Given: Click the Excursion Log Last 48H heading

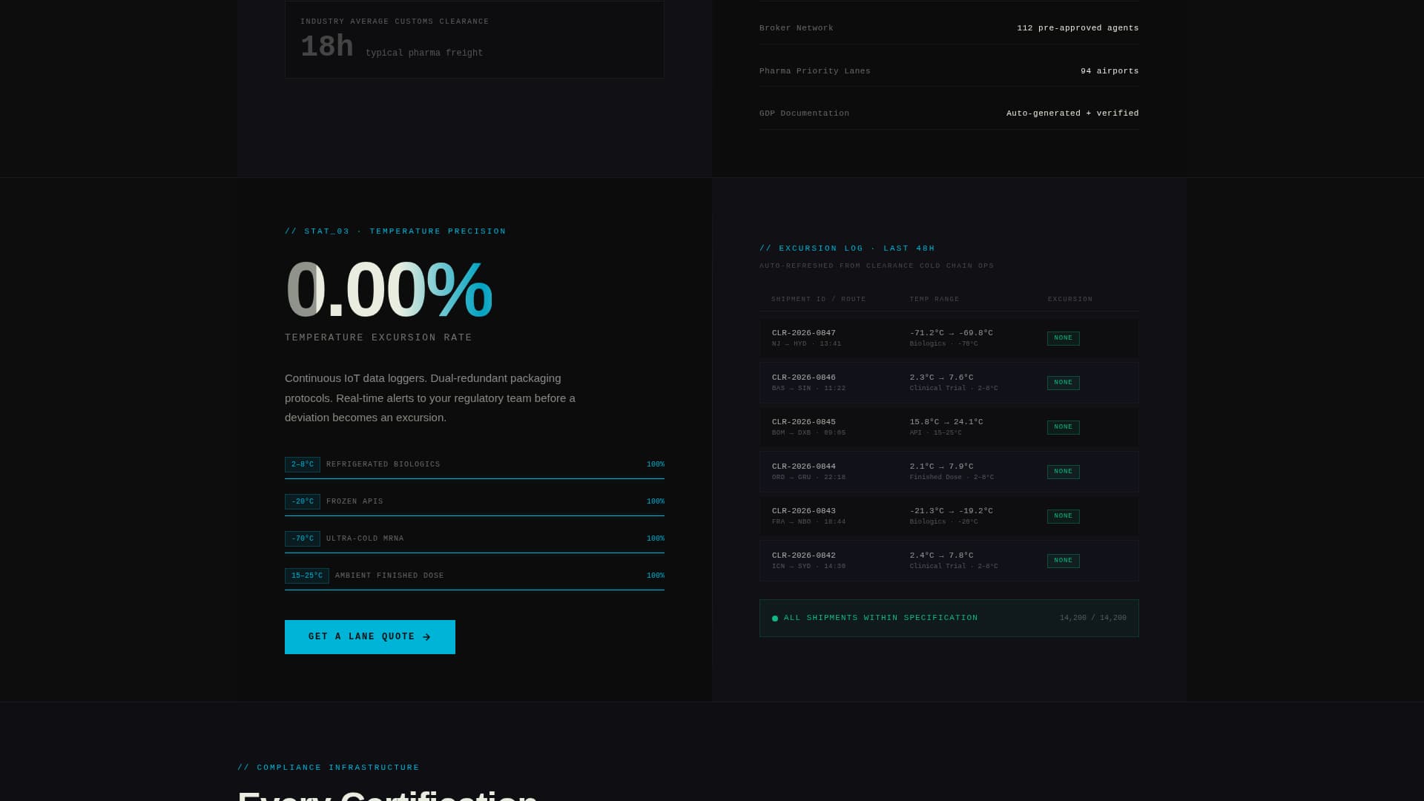Looking at the screenshot, I should tap(847, 248).
